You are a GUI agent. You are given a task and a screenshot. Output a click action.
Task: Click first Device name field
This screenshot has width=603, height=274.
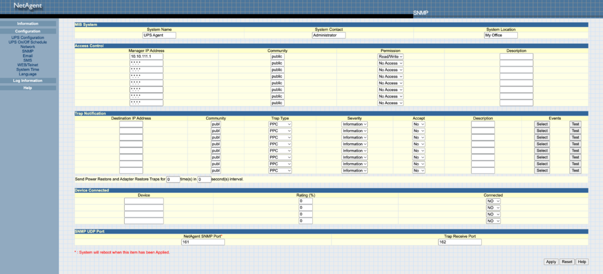pyautogui.click(x=144, y=201)
